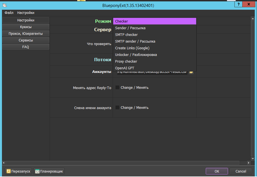Screen dimensions: 257x177
Task: Open the Планировщик scheduler
Action: click(49, 171)
